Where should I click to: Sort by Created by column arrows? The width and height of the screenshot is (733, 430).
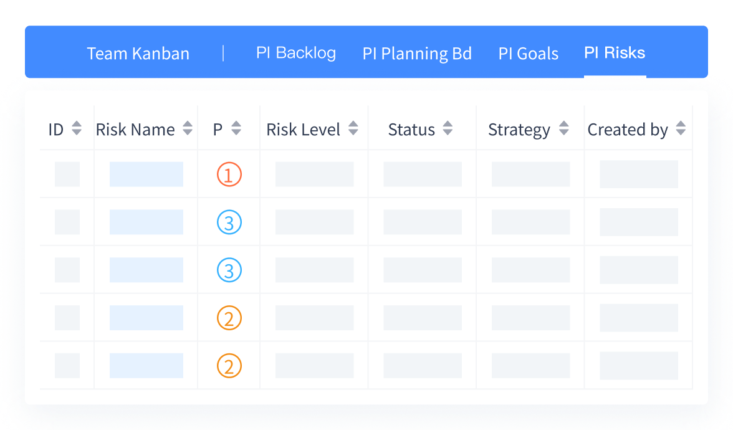point(681,129)
